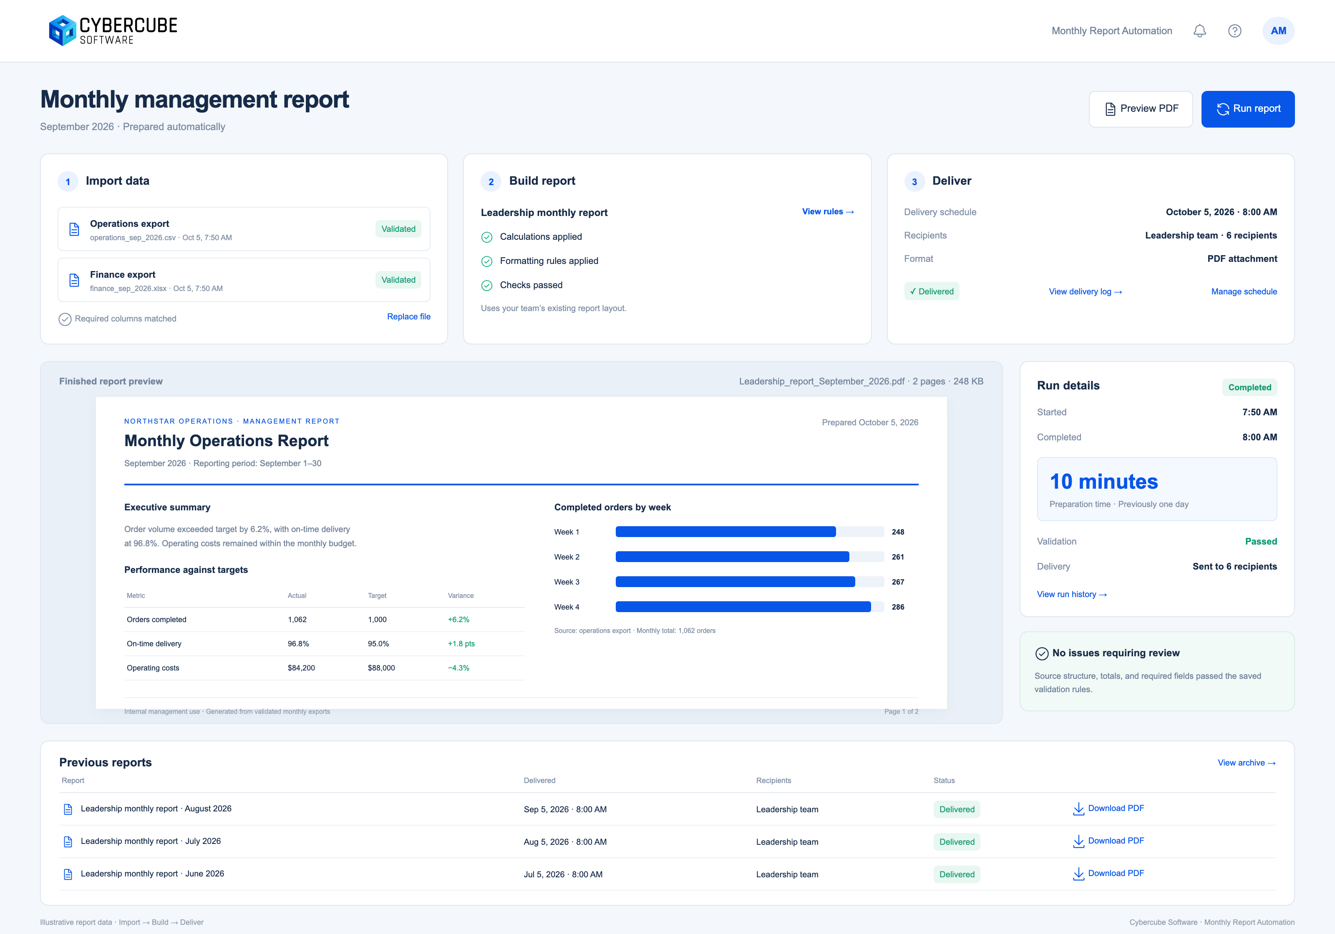1335x934 pixels.
Task: Click the Delivered status for June 2026
Action: click(x=957, y=874)
